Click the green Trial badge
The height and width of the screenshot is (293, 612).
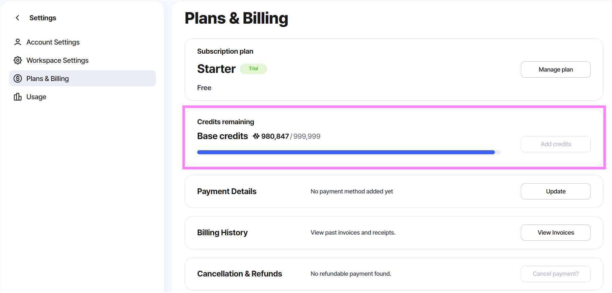253,69
